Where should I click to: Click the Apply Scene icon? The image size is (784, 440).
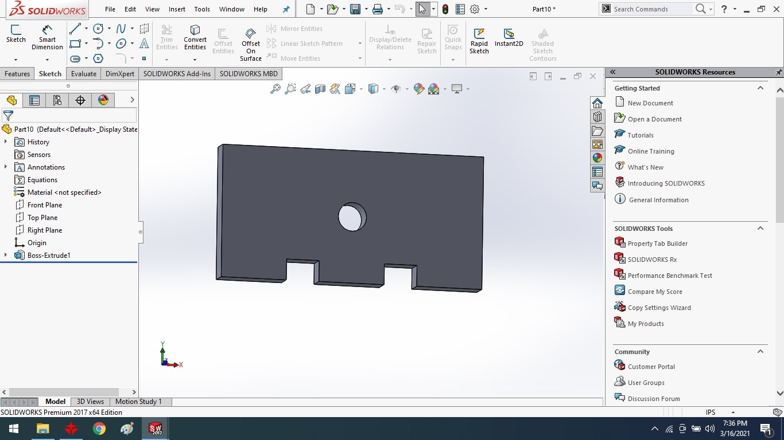(434, 89)
